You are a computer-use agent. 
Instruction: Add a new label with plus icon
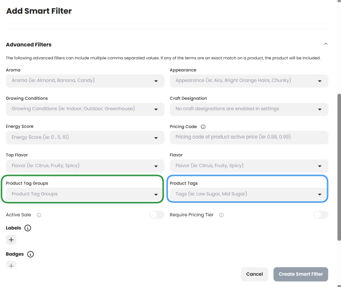tap(11, 240)
